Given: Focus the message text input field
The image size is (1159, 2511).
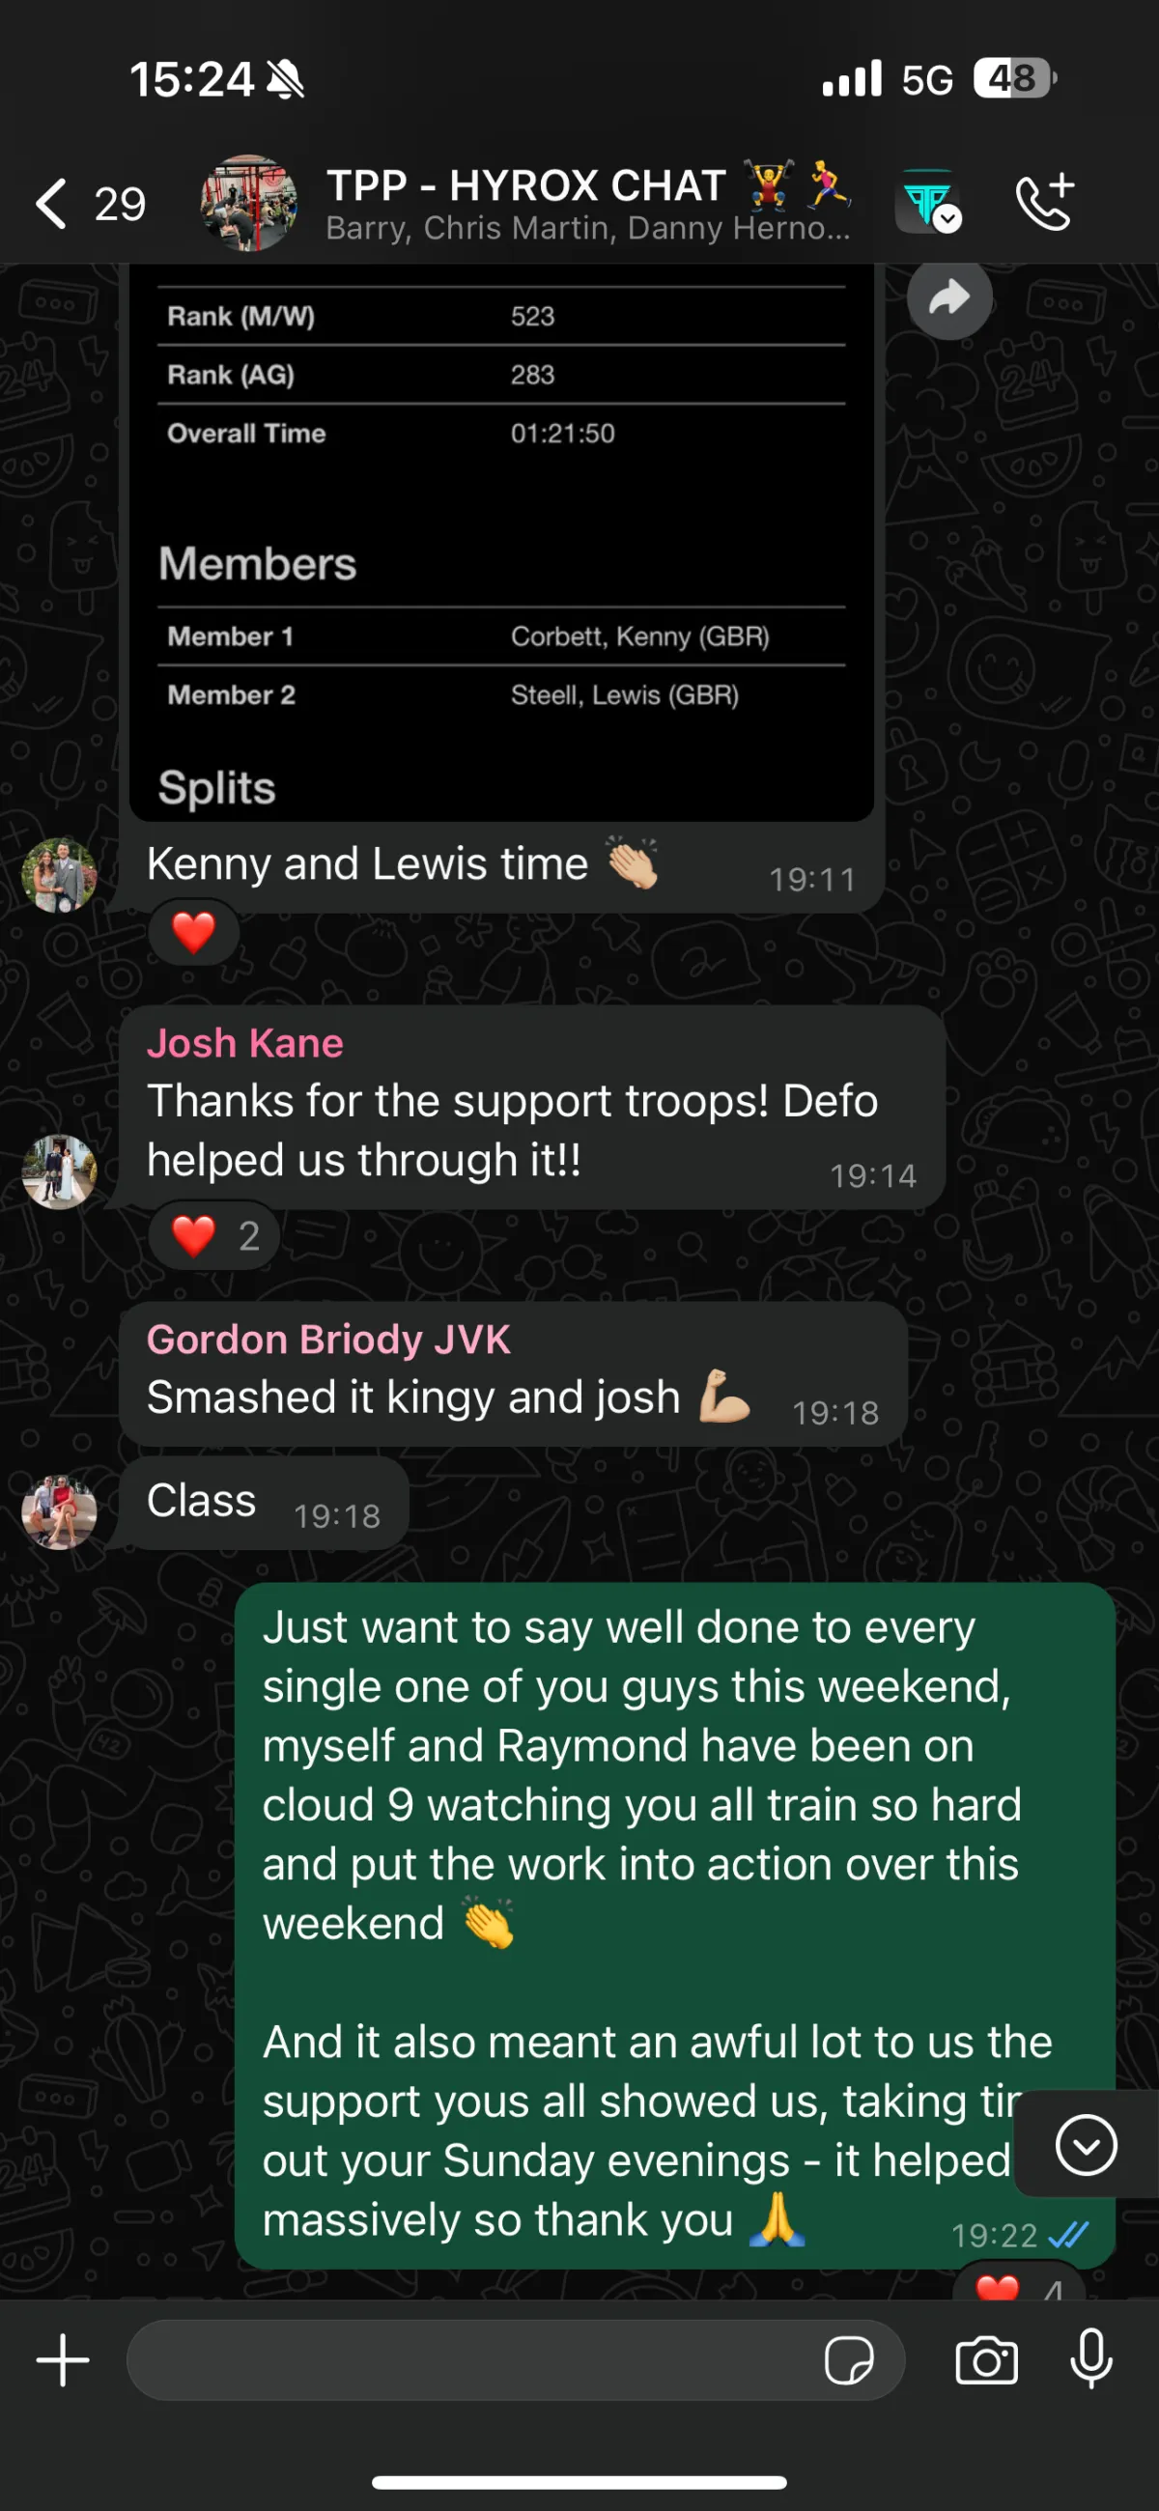Looking at the screenshot, I should [467, 2360].
